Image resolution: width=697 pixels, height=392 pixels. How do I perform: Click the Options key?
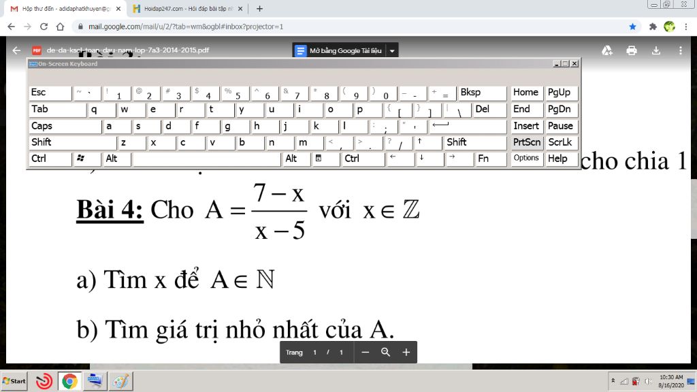click(x=527, y=159)
